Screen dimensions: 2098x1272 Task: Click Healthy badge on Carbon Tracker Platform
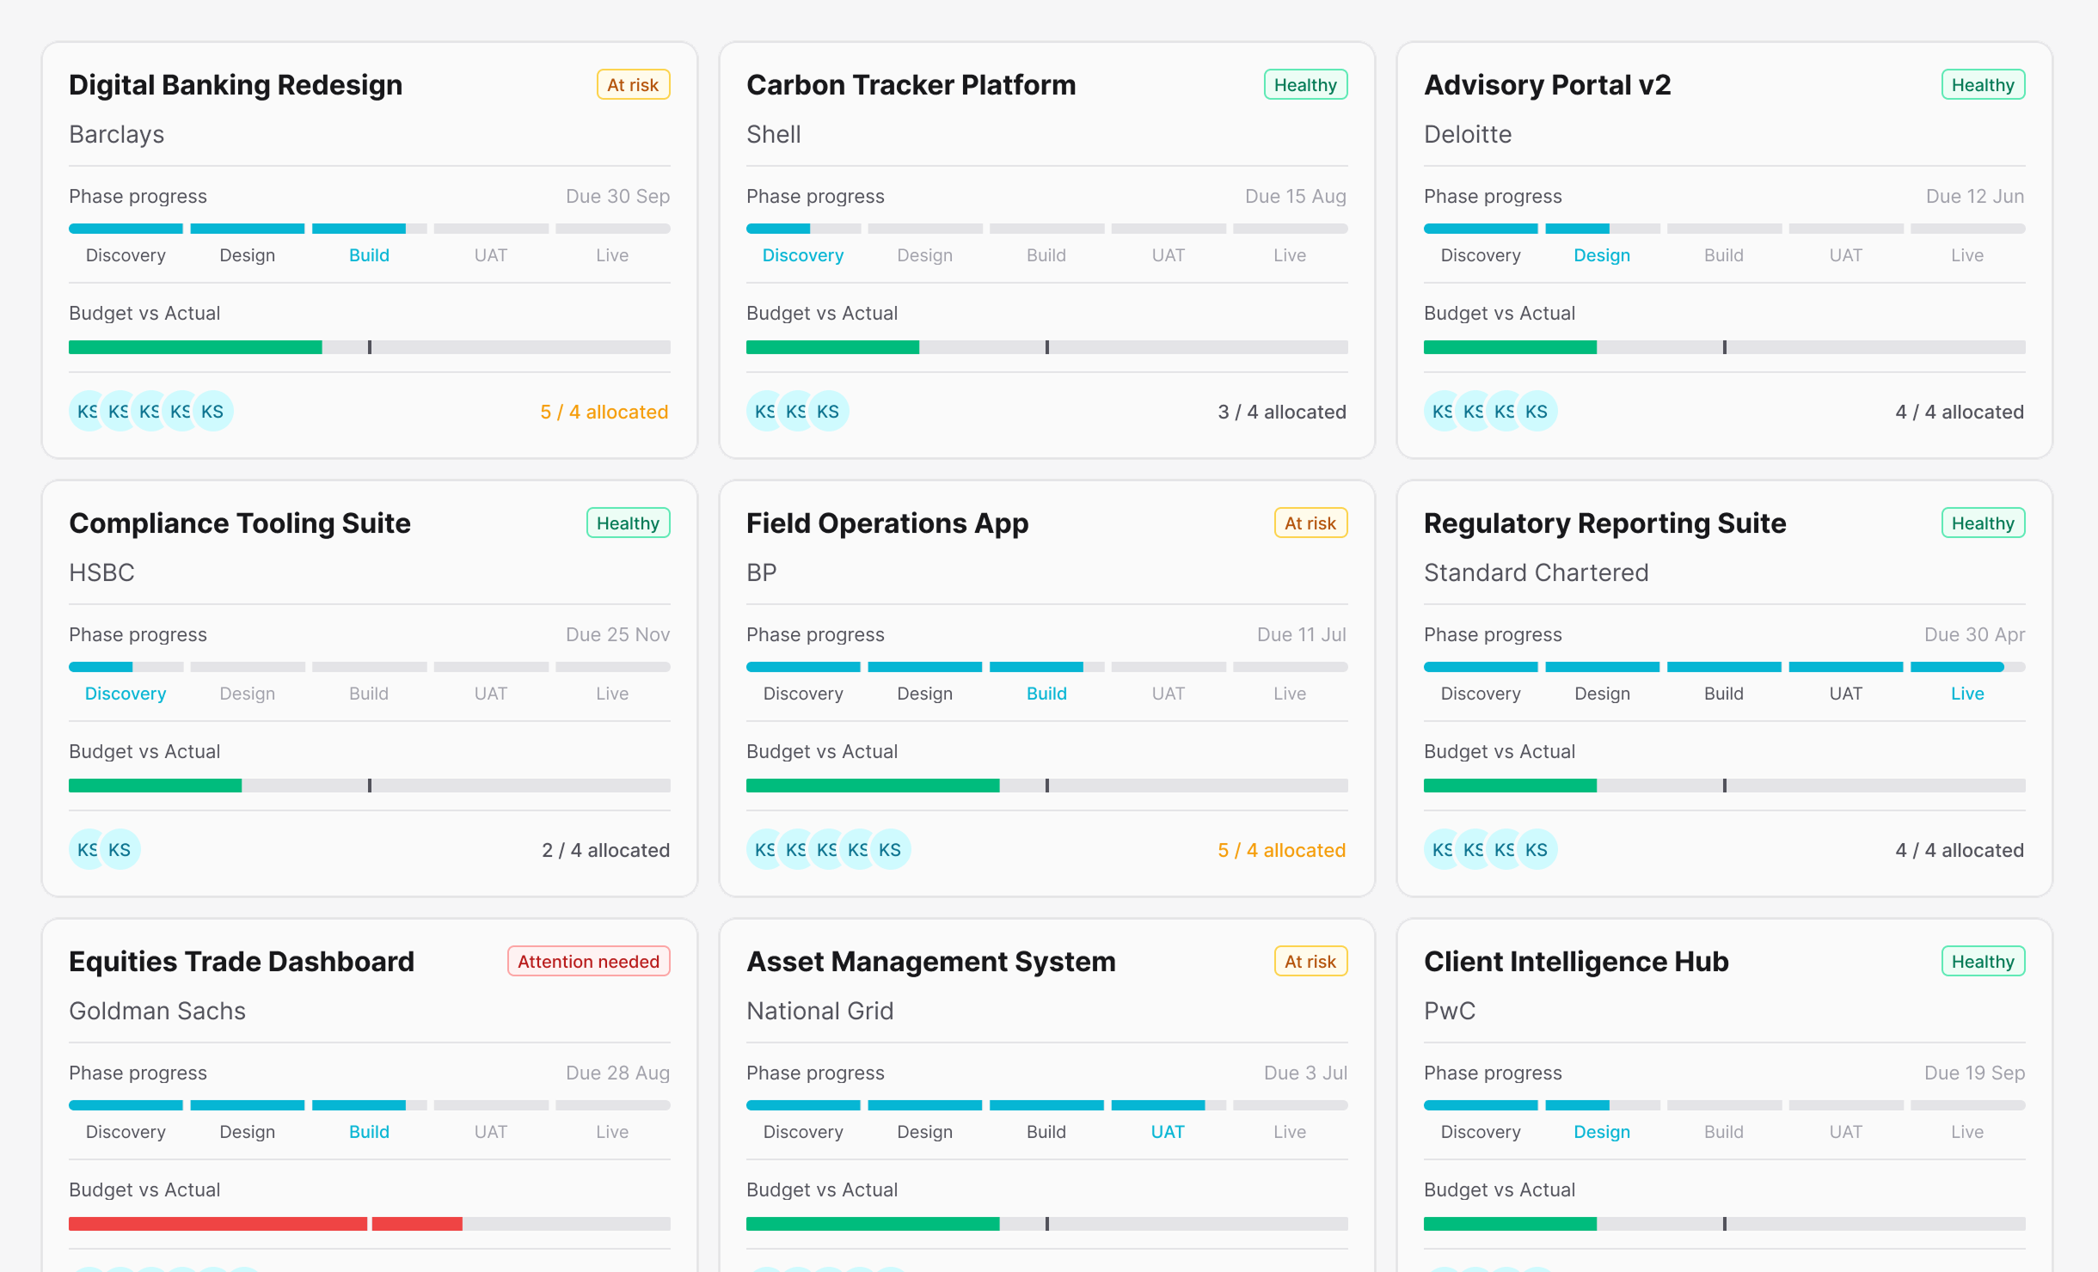point(1304,85)
